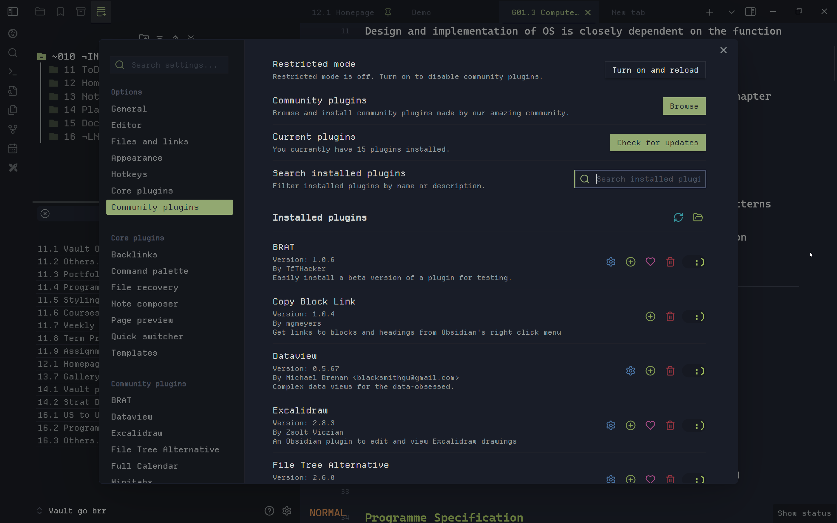The width and height of the screenshot is (837, 523).
Task: Open Dataview plugin options gear icon
Action: [631, 371]
